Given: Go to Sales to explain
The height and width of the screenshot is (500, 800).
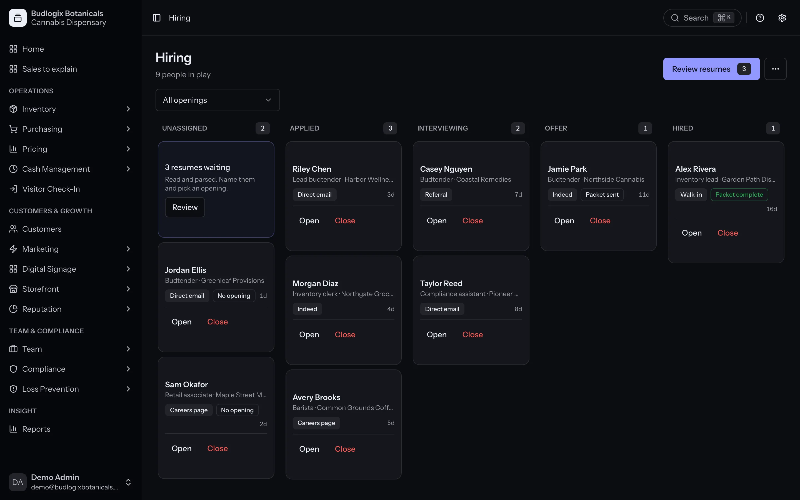Looking at the screenshot, I should [71, 69].
